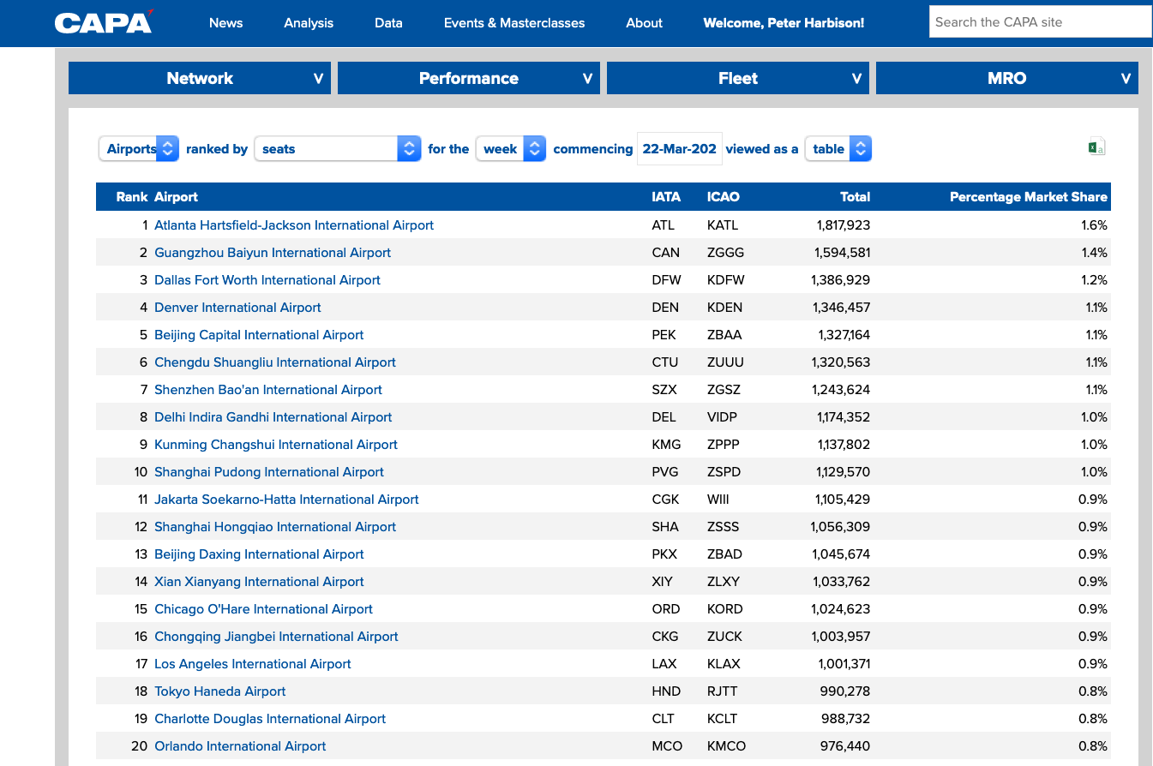Viewport: 1153px width, 766px height.
Task: Click the CAPA logo
Action: coord(103,21)
